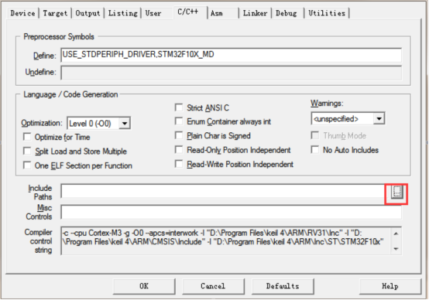Screen dimensions: 429x300
Task: Open the Output tab
Action: coord(88,13)
